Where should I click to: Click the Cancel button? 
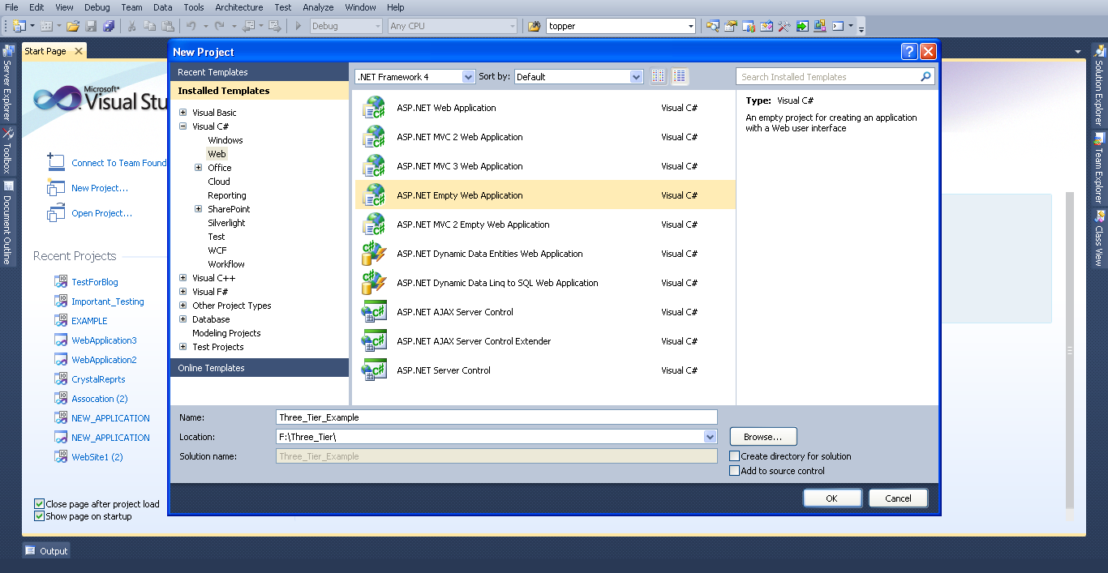pos(898,498)
